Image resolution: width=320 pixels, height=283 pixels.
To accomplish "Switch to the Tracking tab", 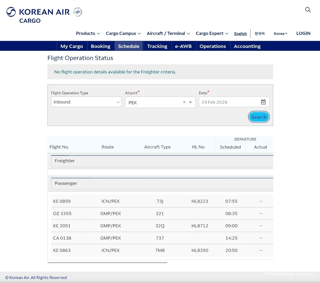I will [157, 46].
